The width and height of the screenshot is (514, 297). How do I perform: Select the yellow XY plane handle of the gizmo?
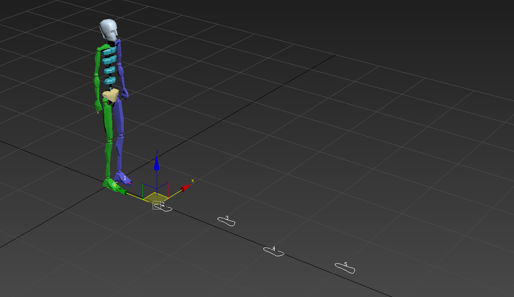pyautogui.click(x=156, y=197)
